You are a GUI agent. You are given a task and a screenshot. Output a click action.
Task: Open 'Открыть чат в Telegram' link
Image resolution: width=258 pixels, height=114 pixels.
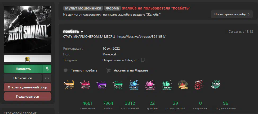[120, 60]
